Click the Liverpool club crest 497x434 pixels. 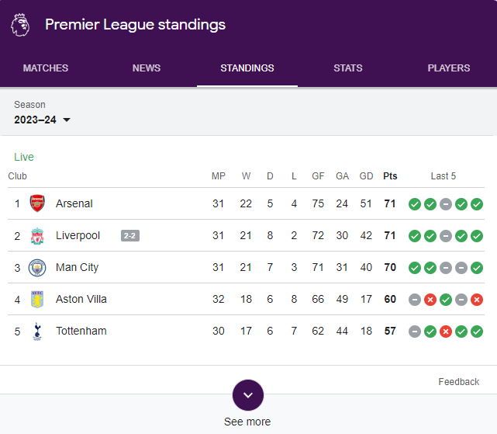pos(37,235)
